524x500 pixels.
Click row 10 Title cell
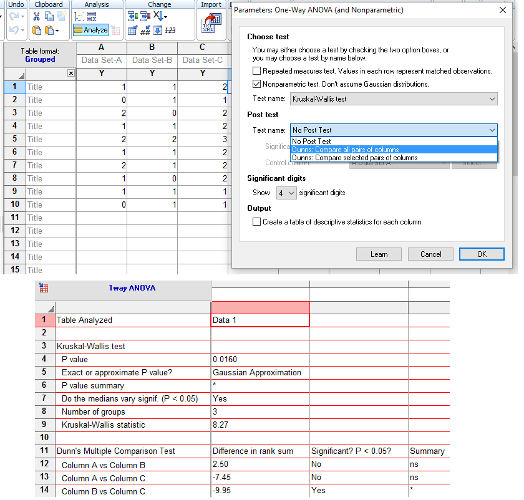coord(51,204)
